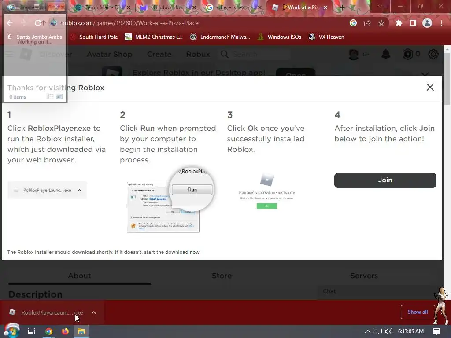This screenshot has width=451, height=338.
Task: Click the Roblox search magnifier
Action: pos(224,54)
